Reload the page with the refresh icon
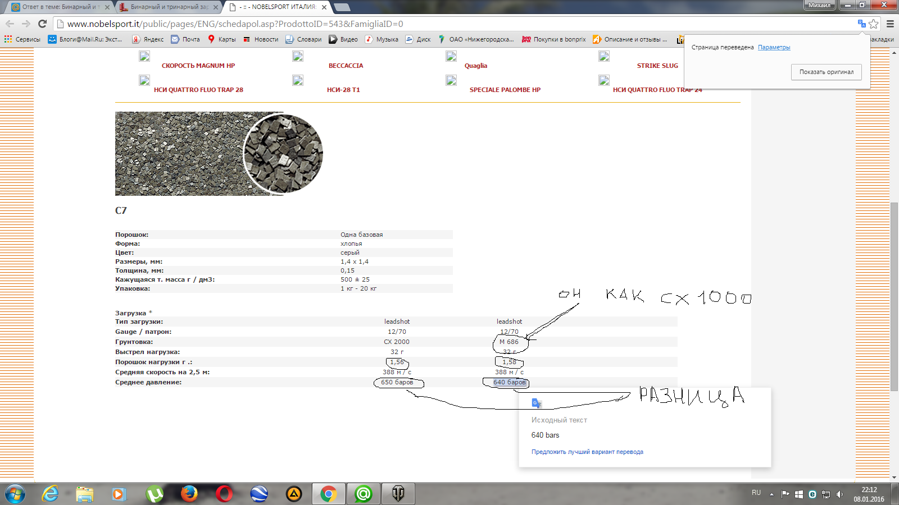Viewport: 899px width, 505px height. 42,24
